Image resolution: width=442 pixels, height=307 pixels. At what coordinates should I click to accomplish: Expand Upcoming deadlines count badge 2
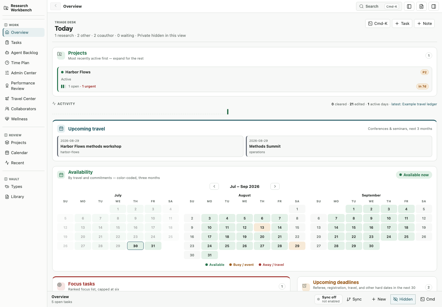(429, 287)
